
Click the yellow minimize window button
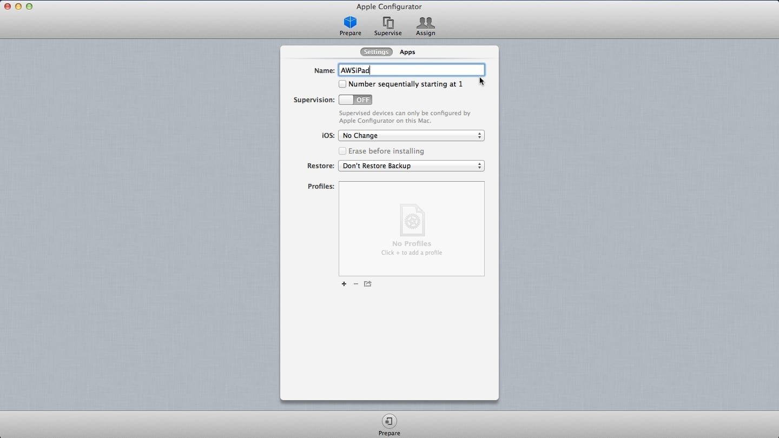coord(18,6)
